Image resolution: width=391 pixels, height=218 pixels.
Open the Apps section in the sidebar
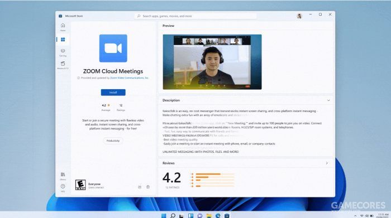coord(63,40)
